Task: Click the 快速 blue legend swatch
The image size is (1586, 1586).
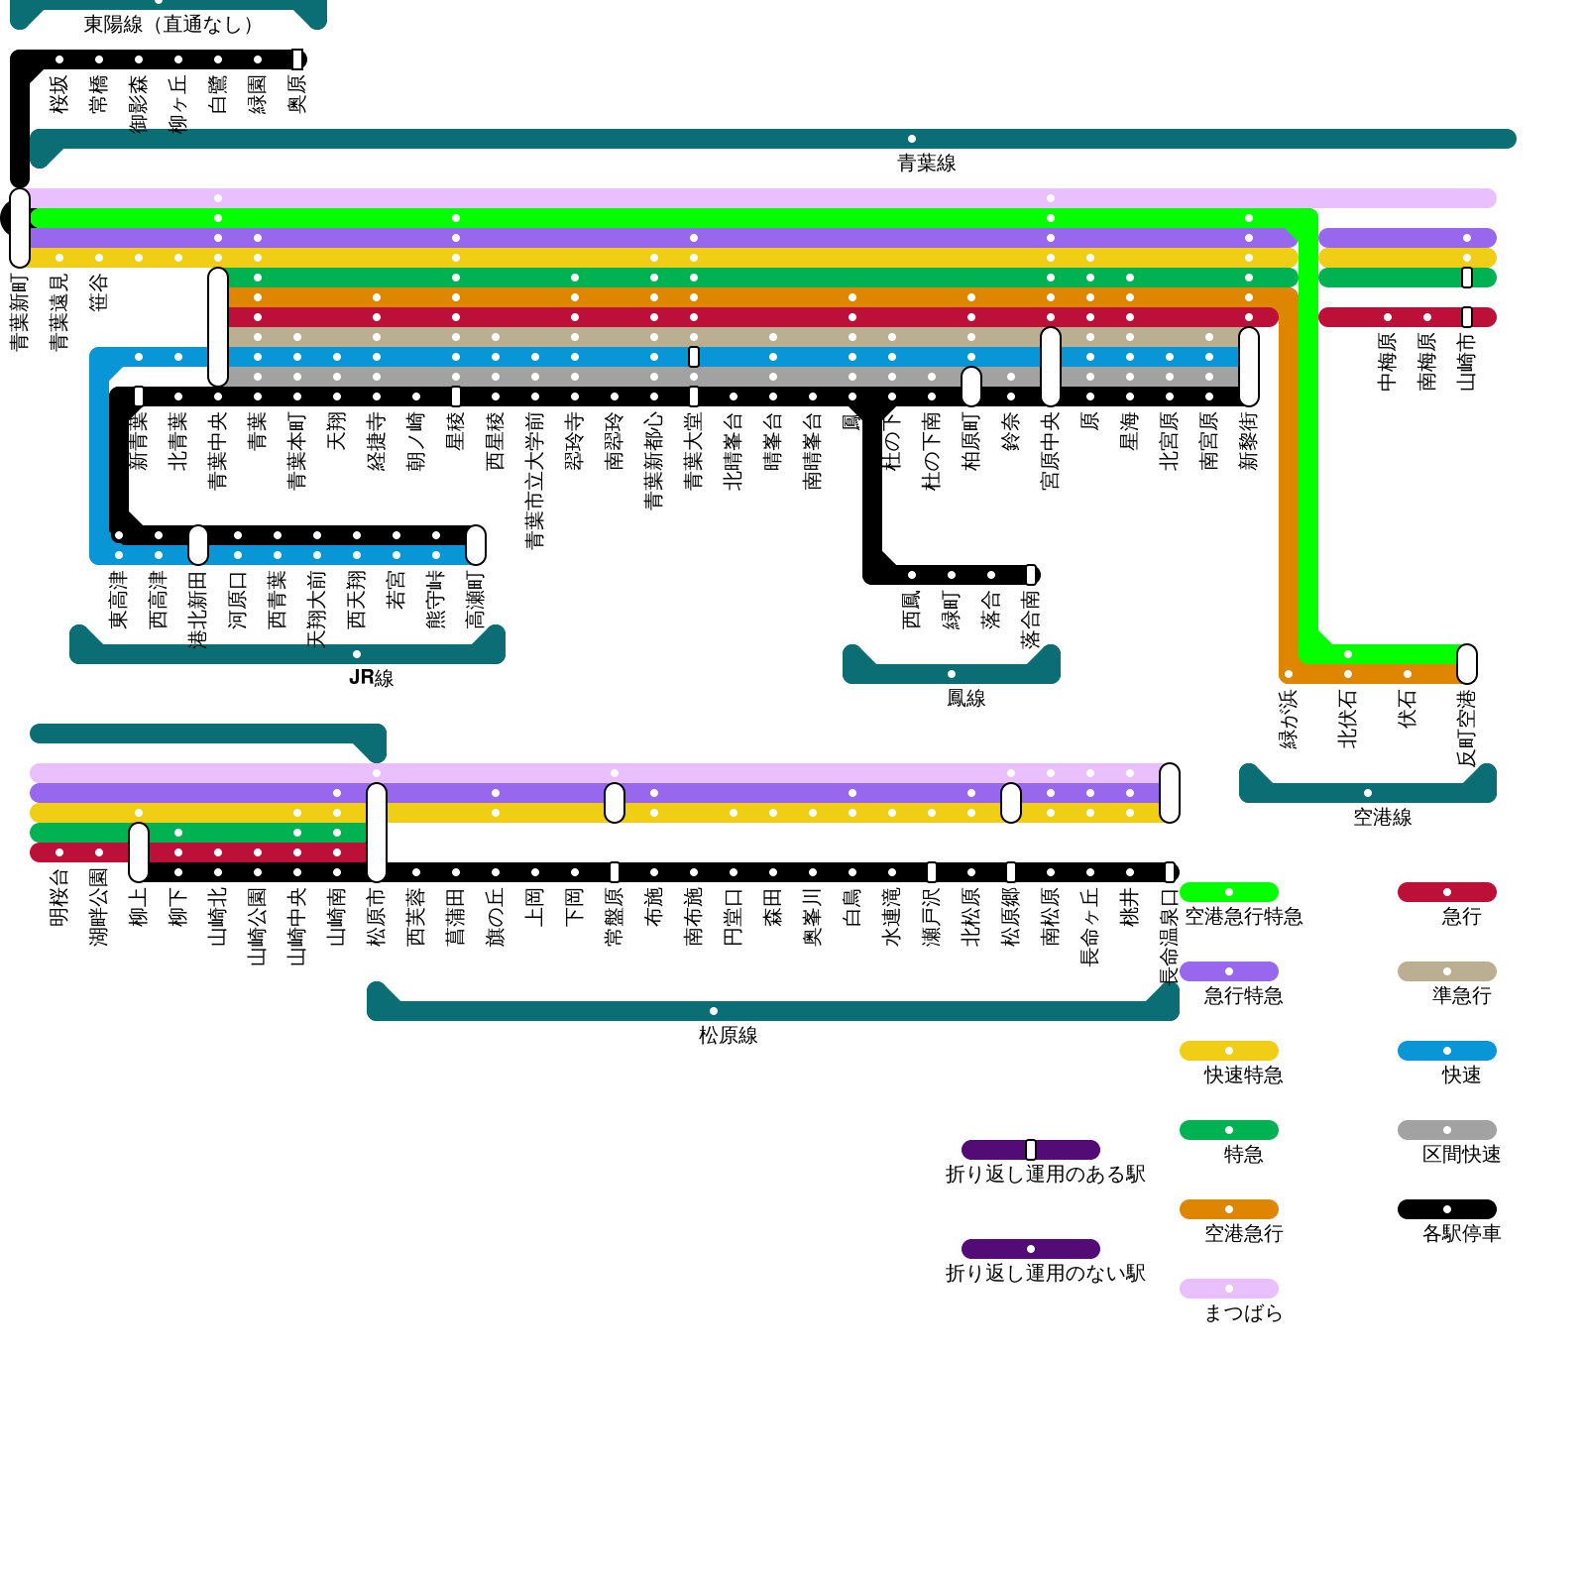Action: (x=1446, y=1051)
